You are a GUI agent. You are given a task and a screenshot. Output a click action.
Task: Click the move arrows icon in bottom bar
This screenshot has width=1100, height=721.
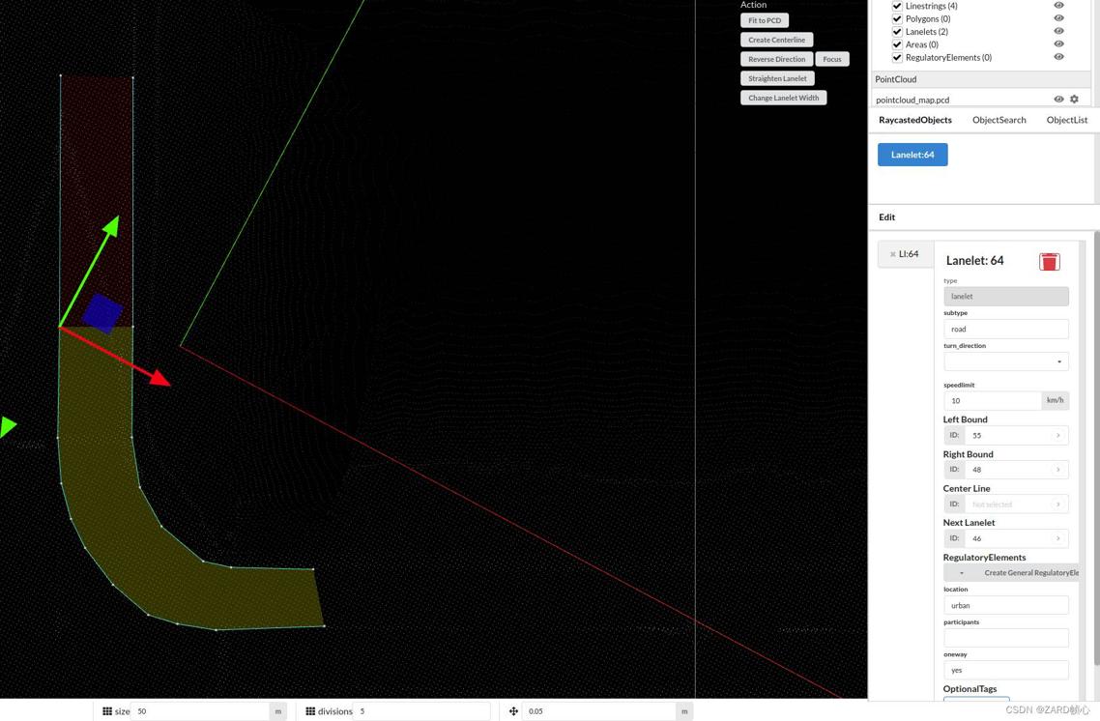point(513,711)
